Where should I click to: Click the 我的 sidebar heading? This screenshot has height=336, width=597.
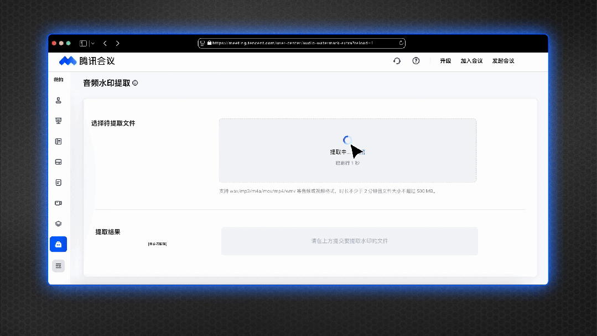[x=58, y=80]
